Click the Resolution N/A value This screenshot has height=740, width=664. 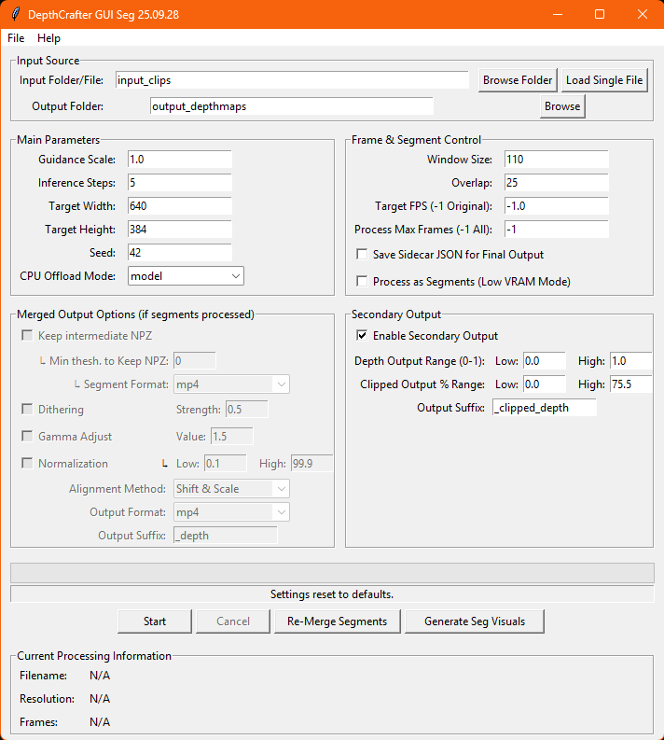(x=100, y=698)
